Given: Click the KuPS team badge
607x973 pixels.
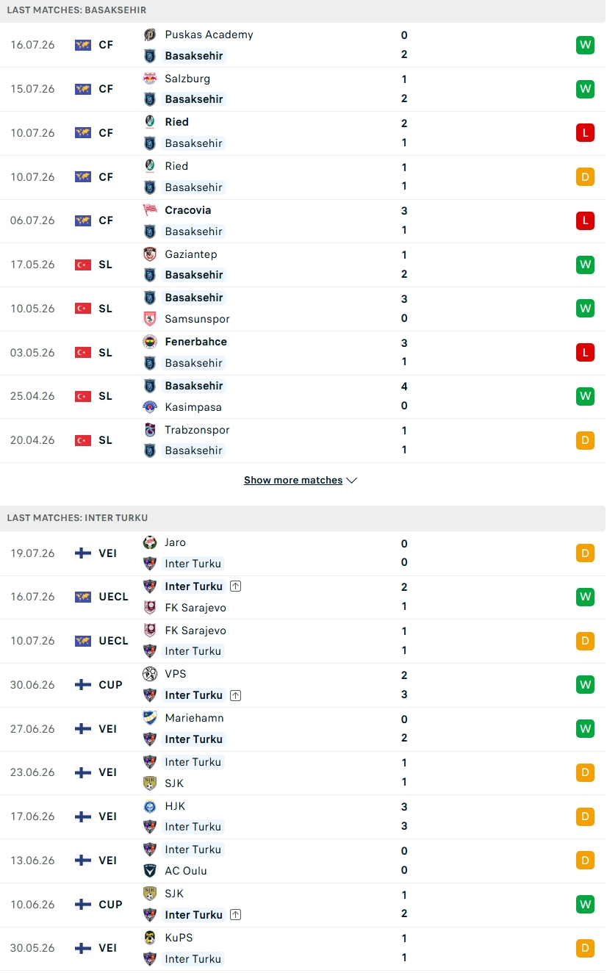Looking at the screenshot, I should [150, 938].
